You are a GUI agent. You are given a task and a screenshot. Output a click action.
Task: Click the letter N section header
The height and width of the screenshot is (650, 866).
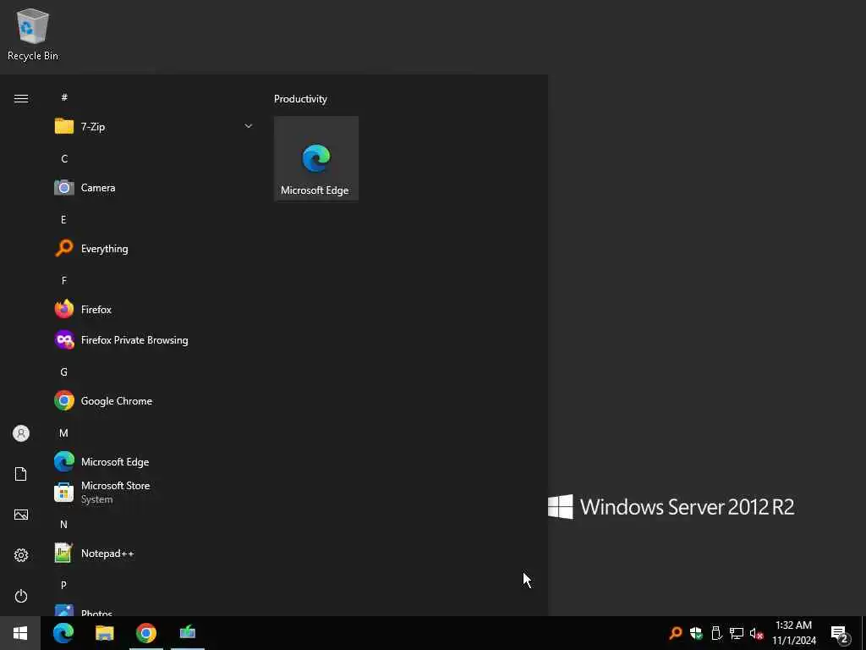(x=63, y=524)
